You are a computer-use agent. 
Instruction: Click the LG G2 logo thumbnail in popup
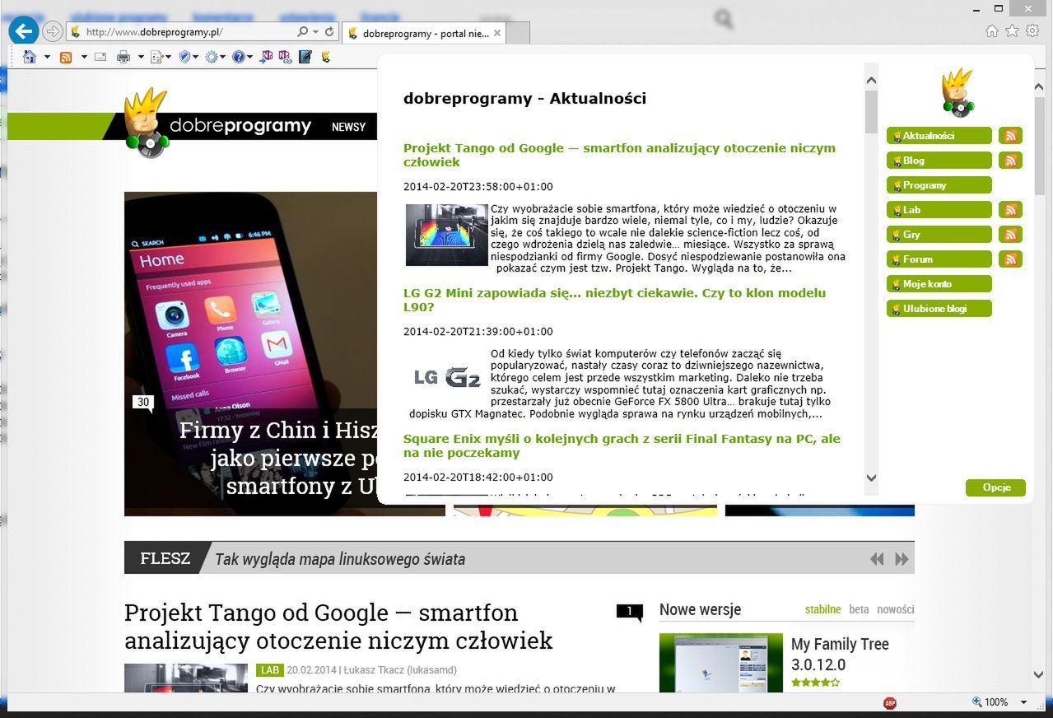(447, 378)
